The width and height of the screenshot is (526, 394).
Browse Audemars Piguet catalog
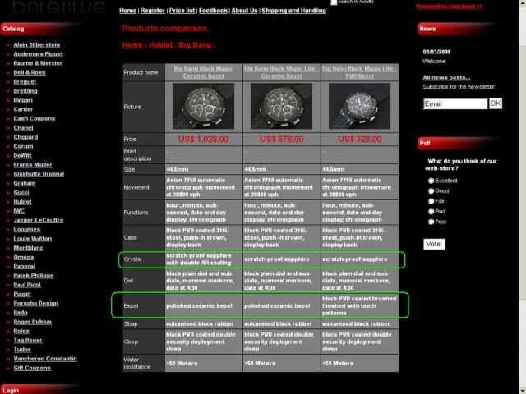click(x=39, y=53)
